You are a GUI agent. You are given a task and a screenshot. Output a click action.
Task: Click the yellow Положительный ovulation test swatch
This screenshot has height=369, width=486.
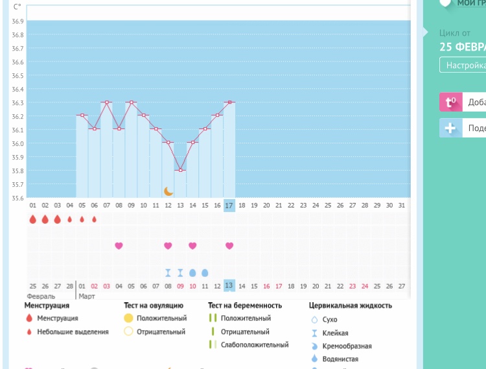128,318
